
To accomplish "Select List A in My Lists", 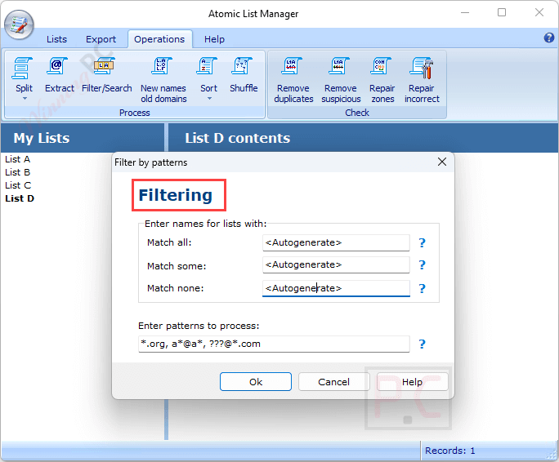I will coord(17,159).
